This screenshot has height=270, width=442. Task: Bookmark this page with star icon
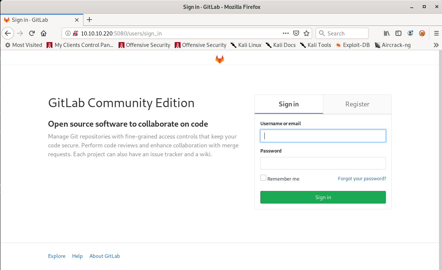pyautogui.click(x=306, y=33)
